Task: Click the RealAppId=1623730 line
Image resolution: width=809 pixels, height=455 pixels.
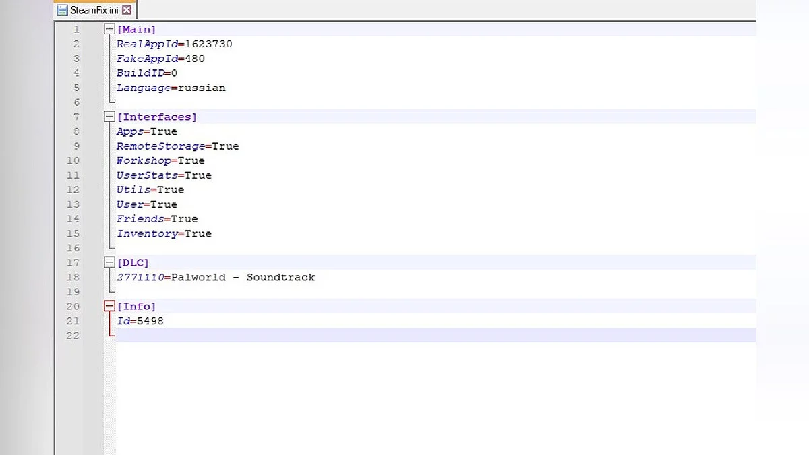Action: point(174,44)
